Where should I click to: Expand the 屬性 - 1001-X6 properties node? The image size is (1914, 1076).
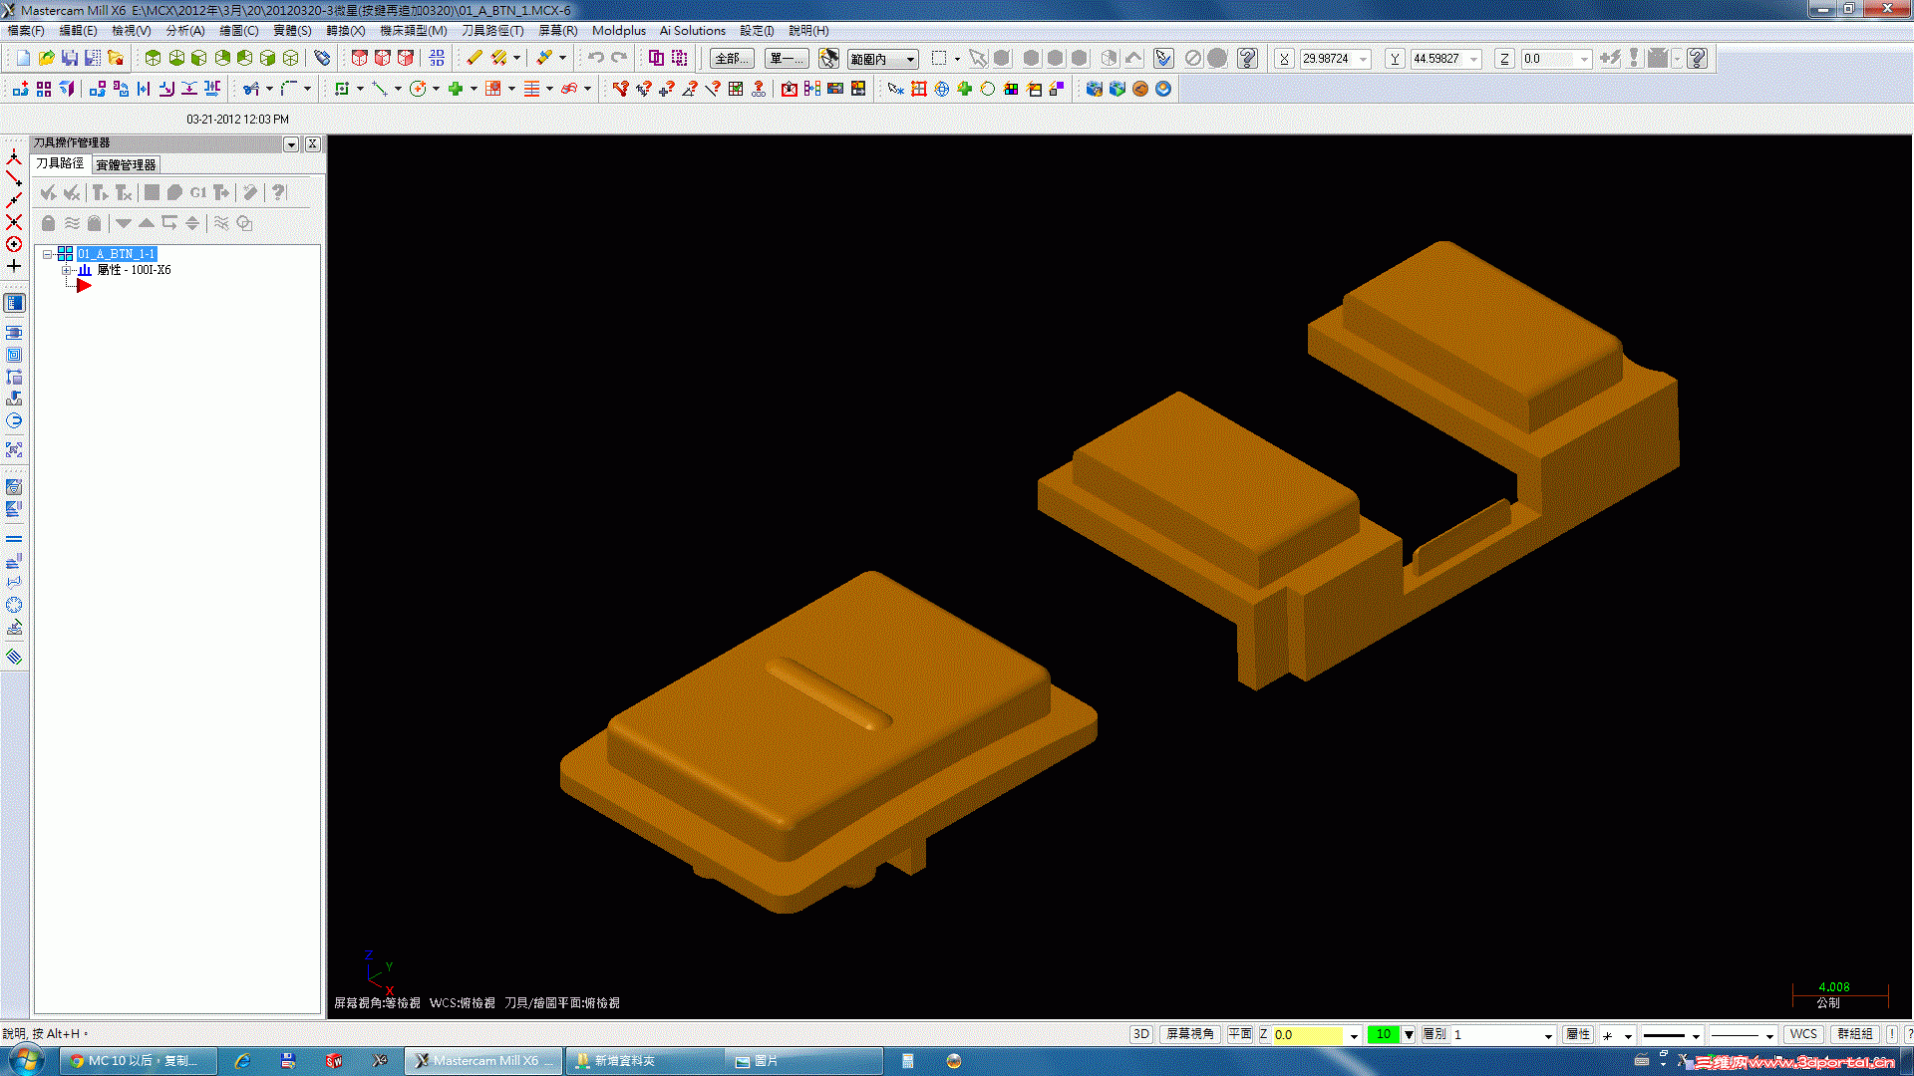pyautogui.click(x=66, y=270)
